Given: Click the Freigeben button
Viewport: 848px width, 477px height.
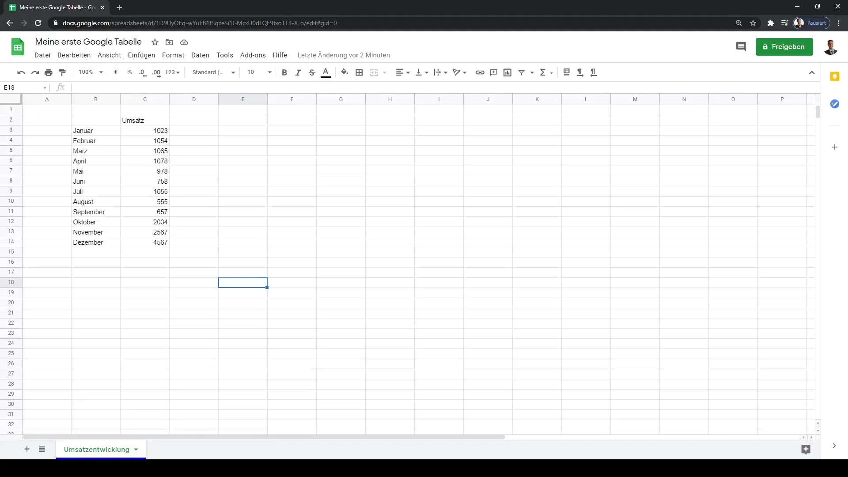Looking at the screenshot, I should 785,46.
